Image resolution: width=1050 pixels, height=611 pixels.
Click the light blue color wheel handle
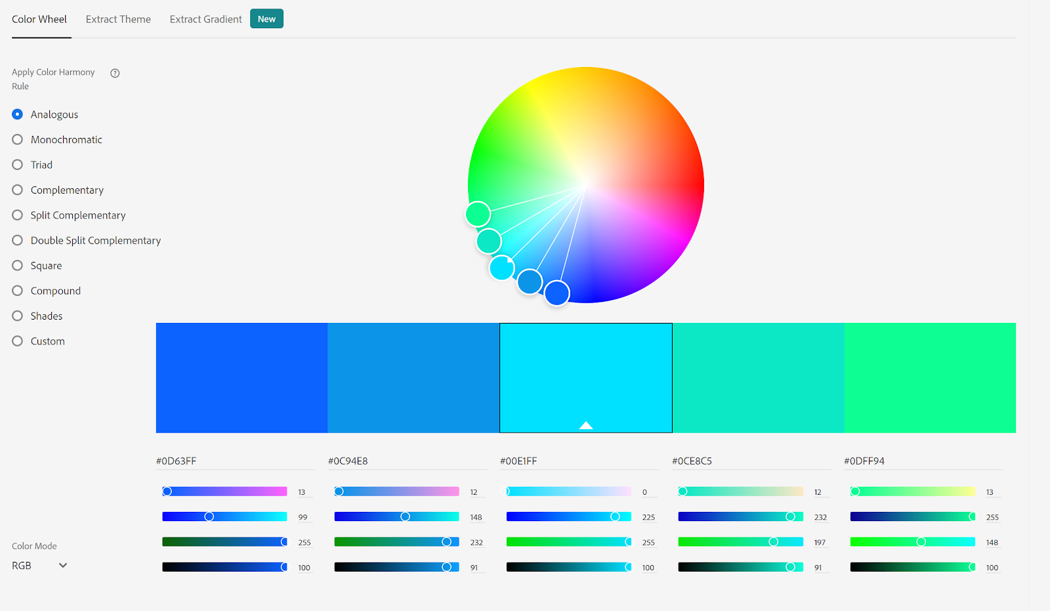[530, 282]
